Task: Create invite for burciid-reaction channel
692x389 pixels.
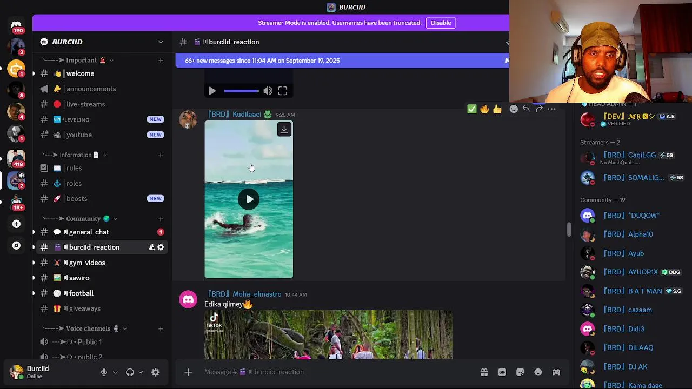Action: (151, 247)
